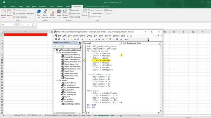Click Insert UserForm icon in VBA toolbar
The height and width of the screenshot is (118, 211).
click(x=59, y=39)
